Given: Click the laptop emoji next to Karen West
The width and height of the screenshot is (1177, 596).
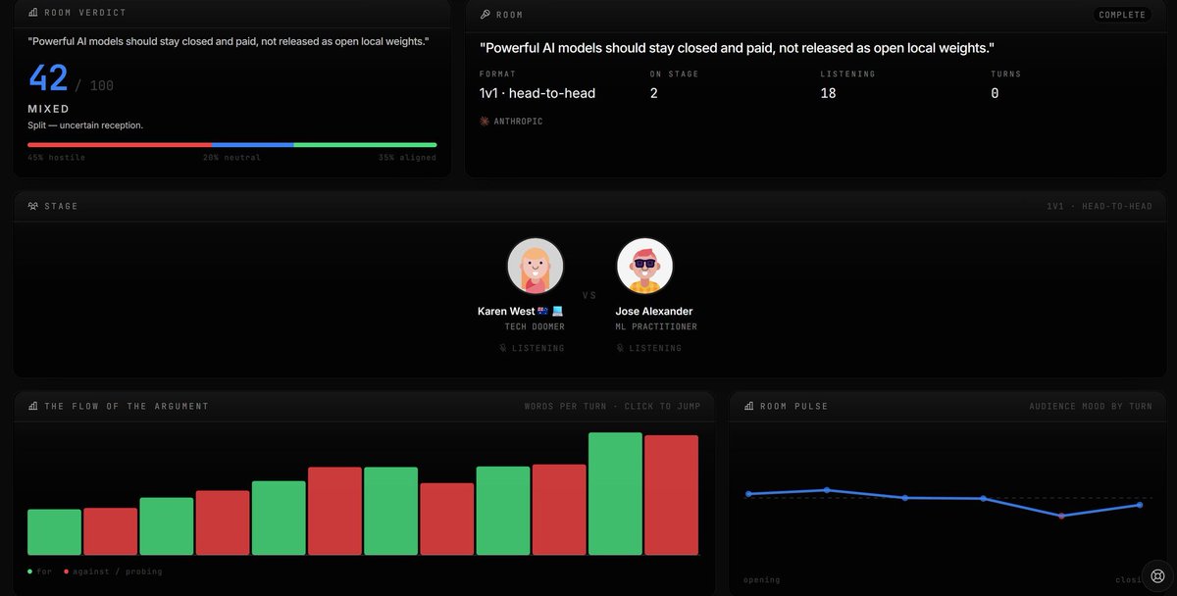Looking at the screenshot, I should click(558, 311).
